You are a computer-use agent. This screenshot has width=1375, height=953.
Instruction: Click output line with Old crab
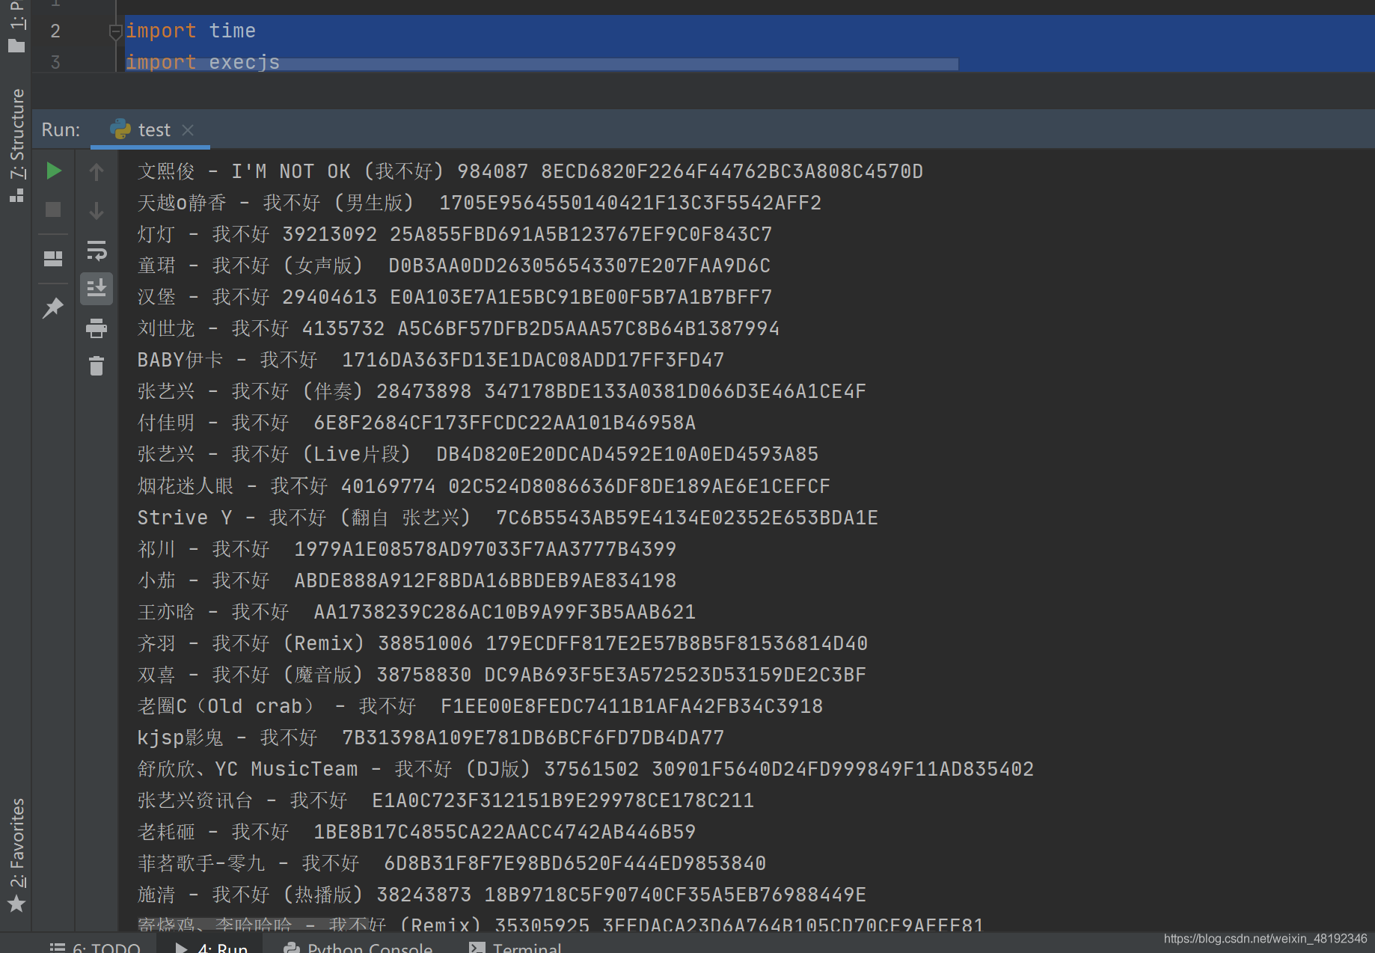coord(480,706)
